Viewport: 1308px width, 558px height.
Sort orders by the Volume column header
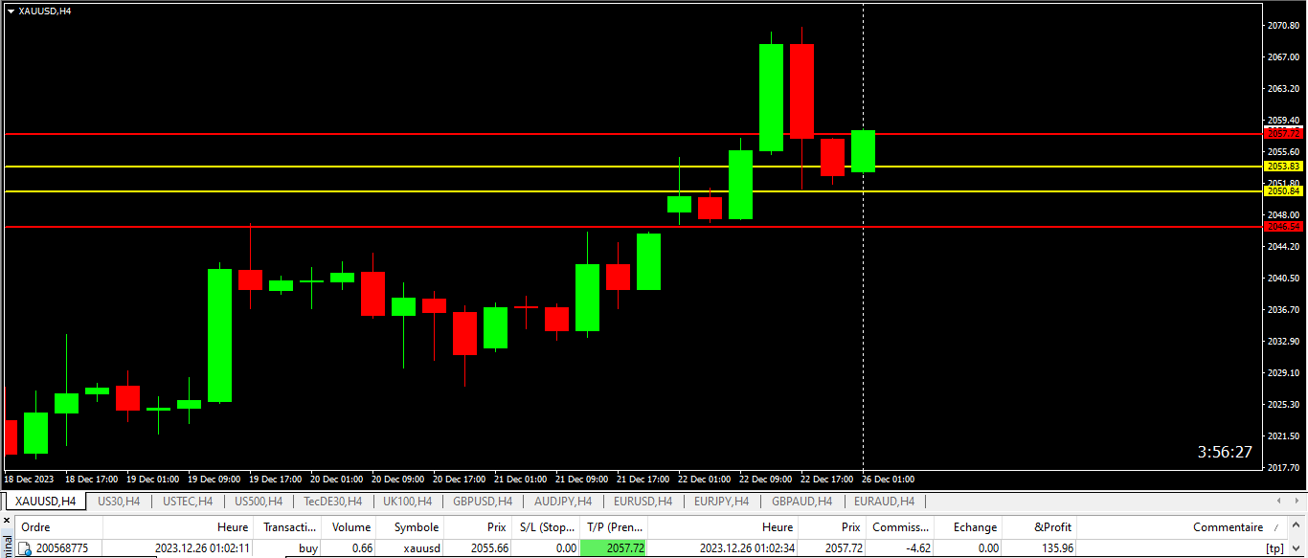click(x=350, y=526)
